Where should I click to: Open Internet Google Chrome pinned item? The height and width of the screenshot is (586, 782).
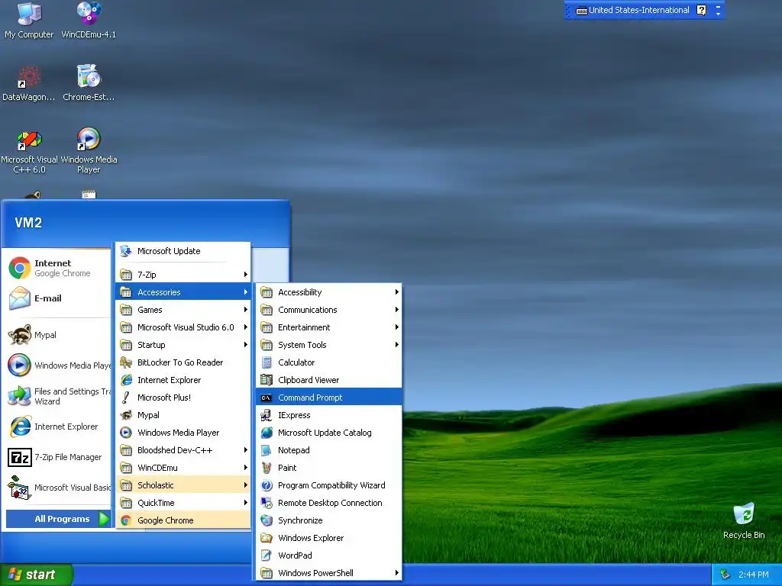tap(57, 268)
